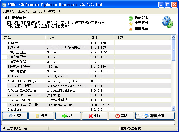Select the DynaPass row
179x132 pixels.
coord(87,109)
